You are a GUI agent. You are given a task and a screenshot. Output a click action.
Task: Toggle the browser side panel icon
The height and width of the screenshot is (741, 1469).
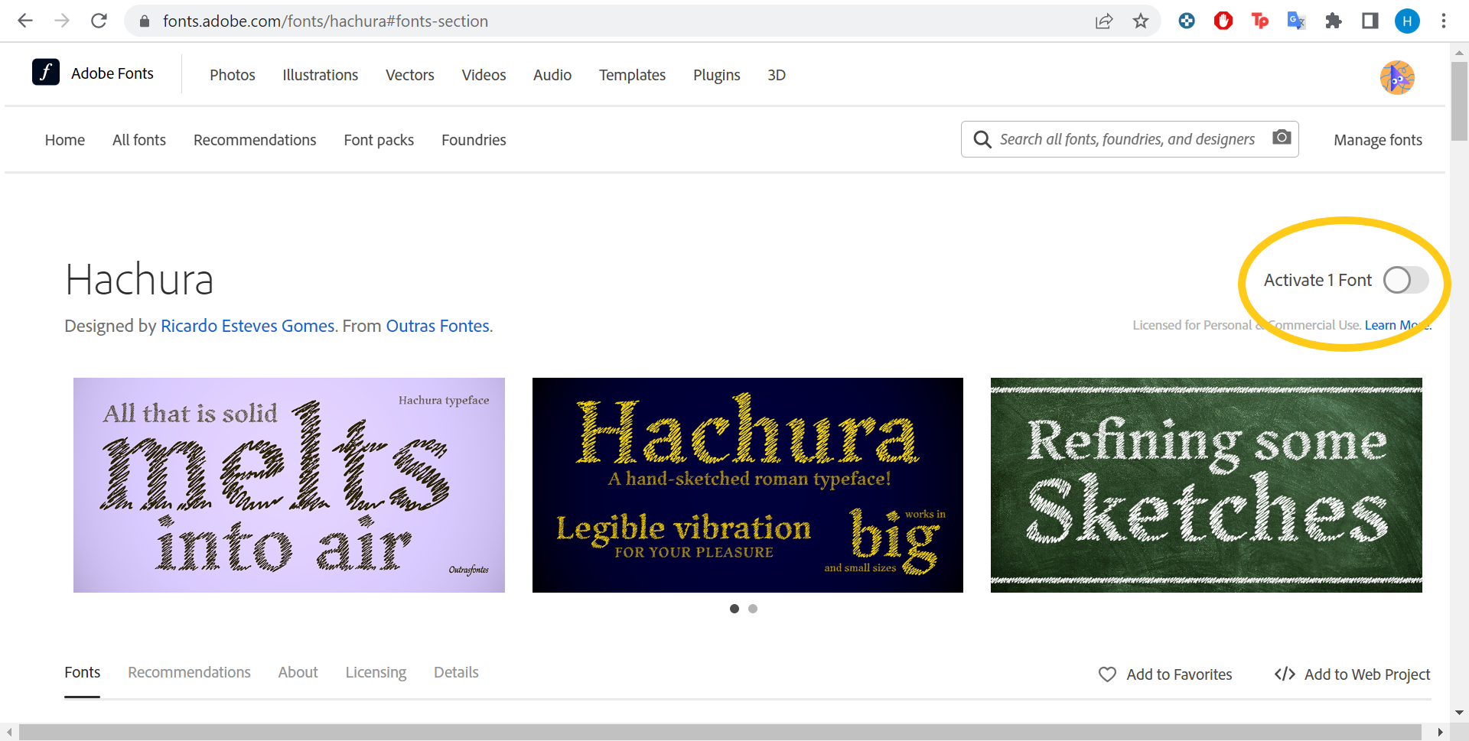(x=1370, y=21)
